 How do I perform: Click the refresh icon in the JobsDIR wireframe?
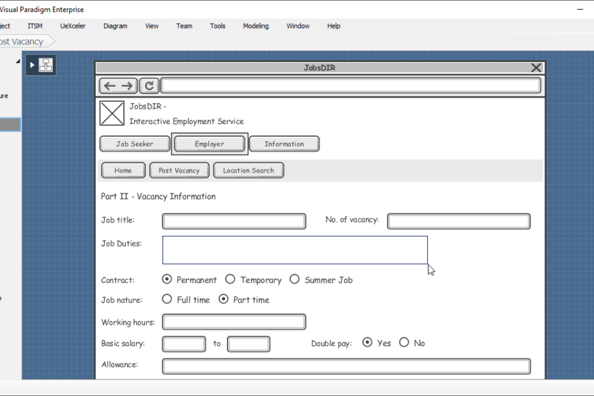coord(149,85)
